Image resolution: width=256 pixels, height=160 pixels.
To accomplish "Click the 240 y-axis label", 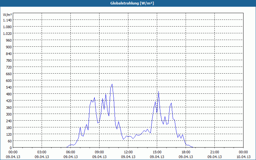I will (9, 121).
